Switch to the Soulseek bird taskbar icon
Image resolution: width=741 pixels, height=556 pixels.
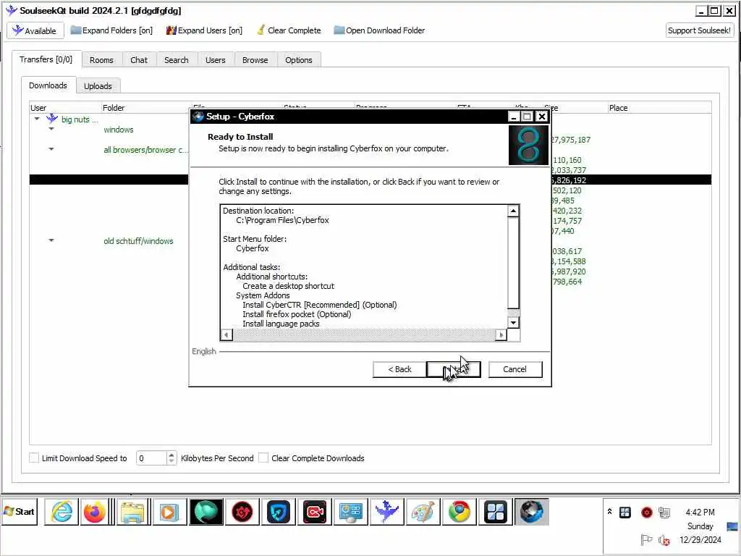click(x=386, y=512)
